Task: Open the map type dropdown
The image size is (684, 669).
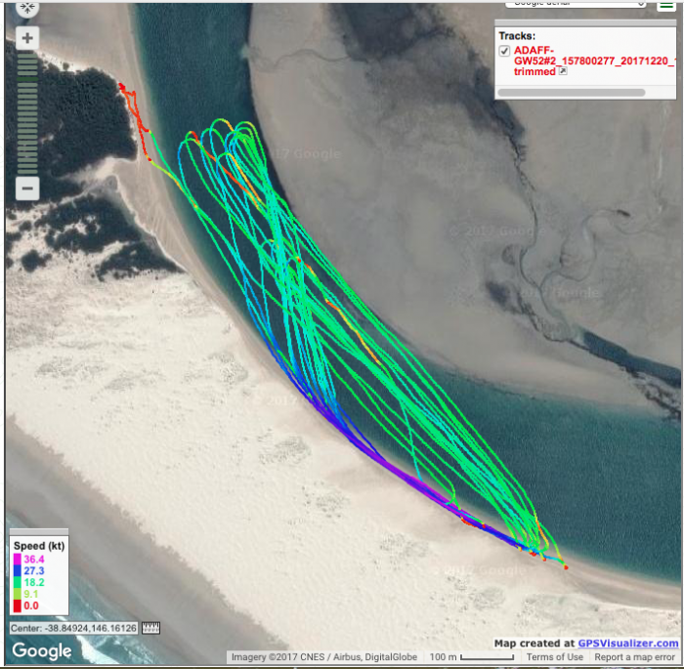Action: click(575, 4)
